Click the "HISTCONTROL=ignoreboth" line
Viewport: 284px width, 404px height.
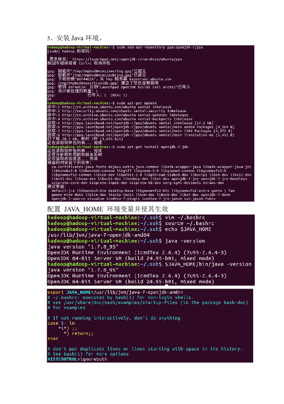[x=77, y=359]
